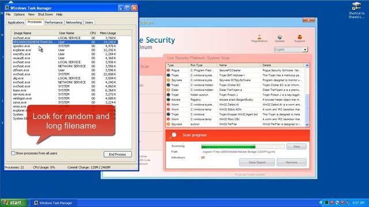Switch to the Networking tab
This screenshot has height=207, width=369.
74,22
